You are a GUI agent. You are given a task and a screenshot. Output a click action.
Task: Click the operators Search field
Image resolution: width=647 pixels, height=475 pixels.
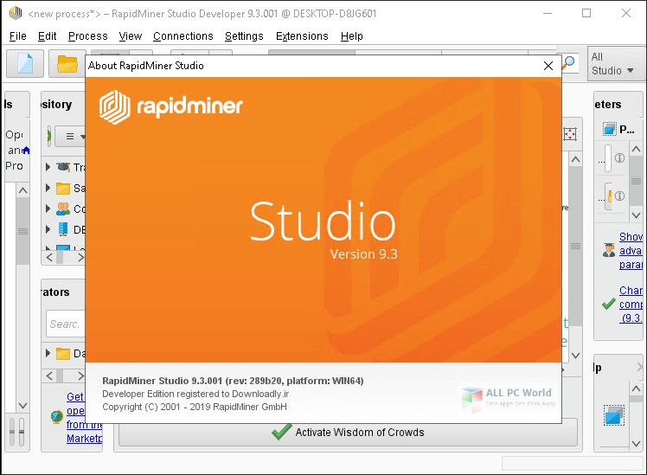point(65,324)
